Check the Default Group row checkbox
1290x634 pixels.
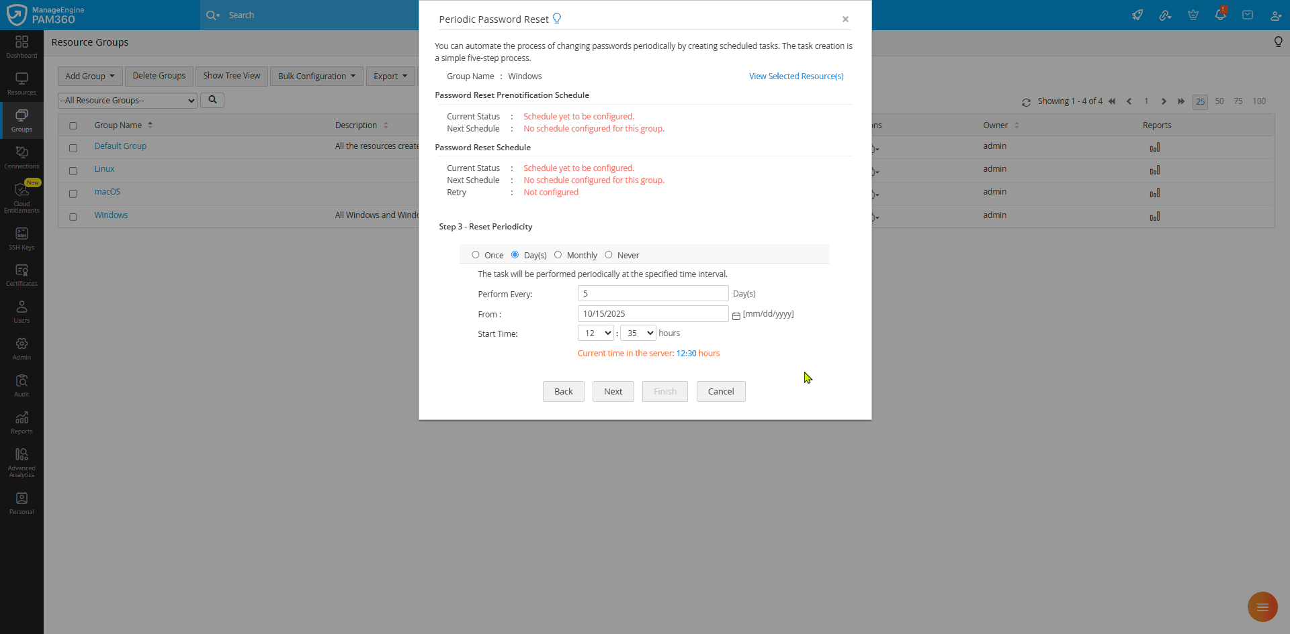click(x=73, y=148)
